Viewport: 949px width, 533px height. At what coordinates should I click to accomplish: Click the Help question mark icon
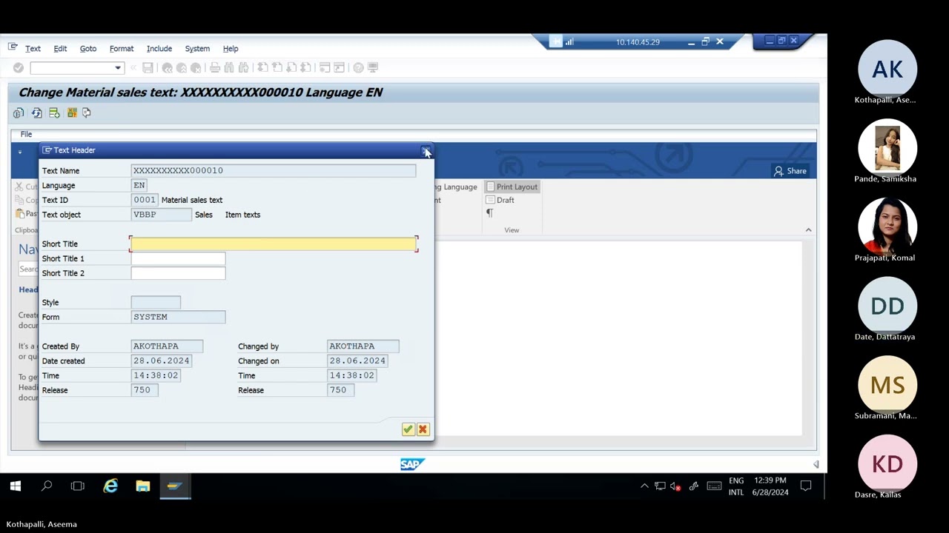358,67
